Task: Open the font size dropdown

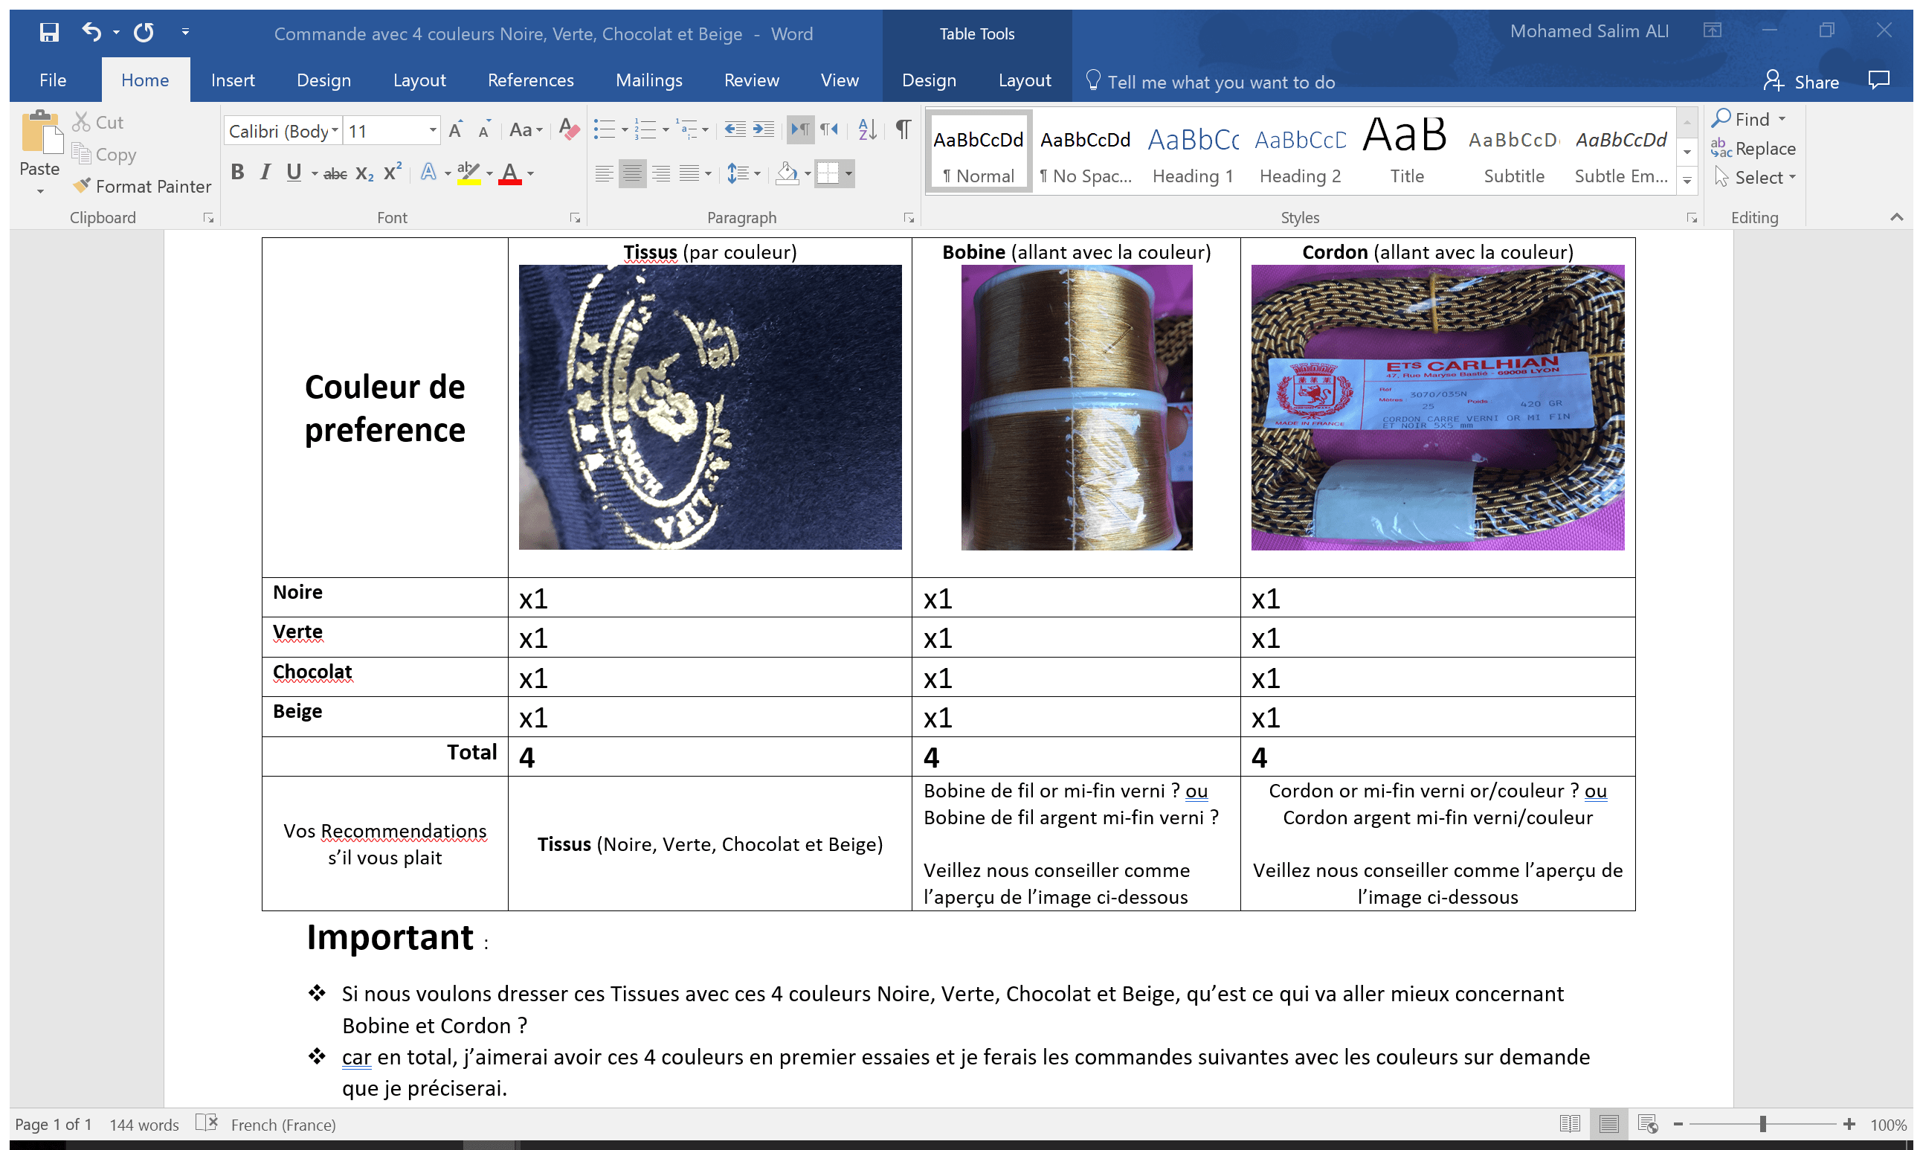Action: tap(433, 131)
